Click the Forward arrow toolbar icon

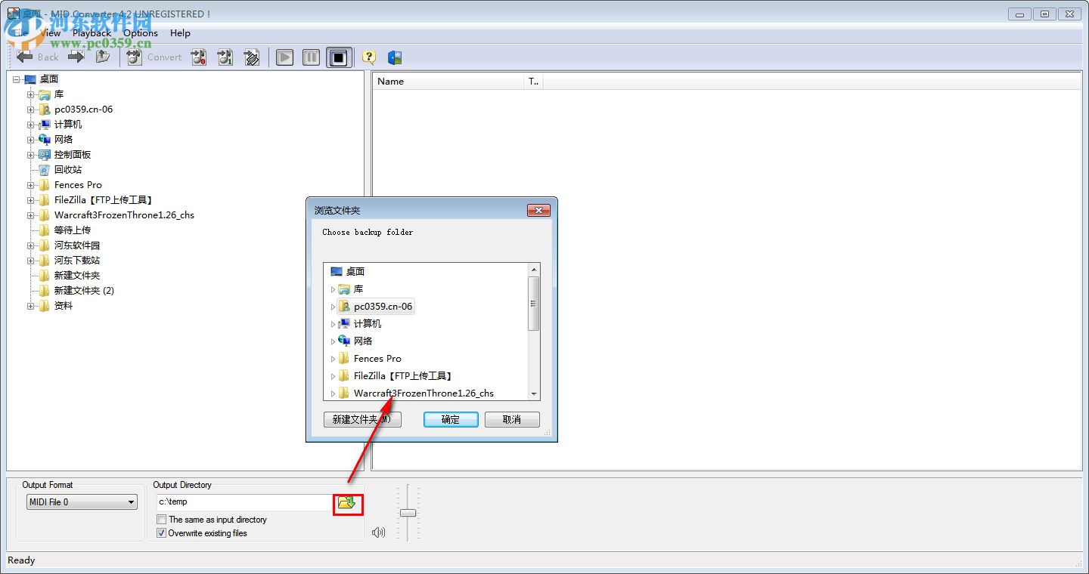click(76, 57)
